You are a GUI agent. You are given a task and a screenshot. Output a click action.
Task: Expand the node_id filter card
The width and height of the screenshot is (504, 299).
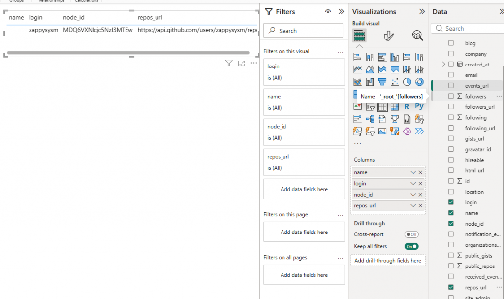coord(304,133)
